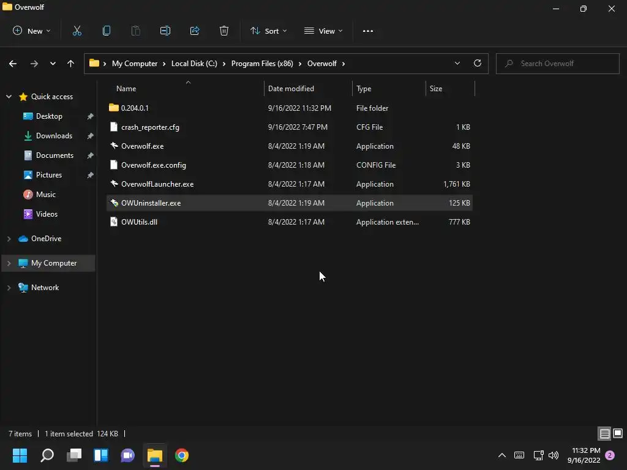This screenshot has height=470, width=627.
Task: Unpin Desktop with its pin icon
Action: point(91,116)
